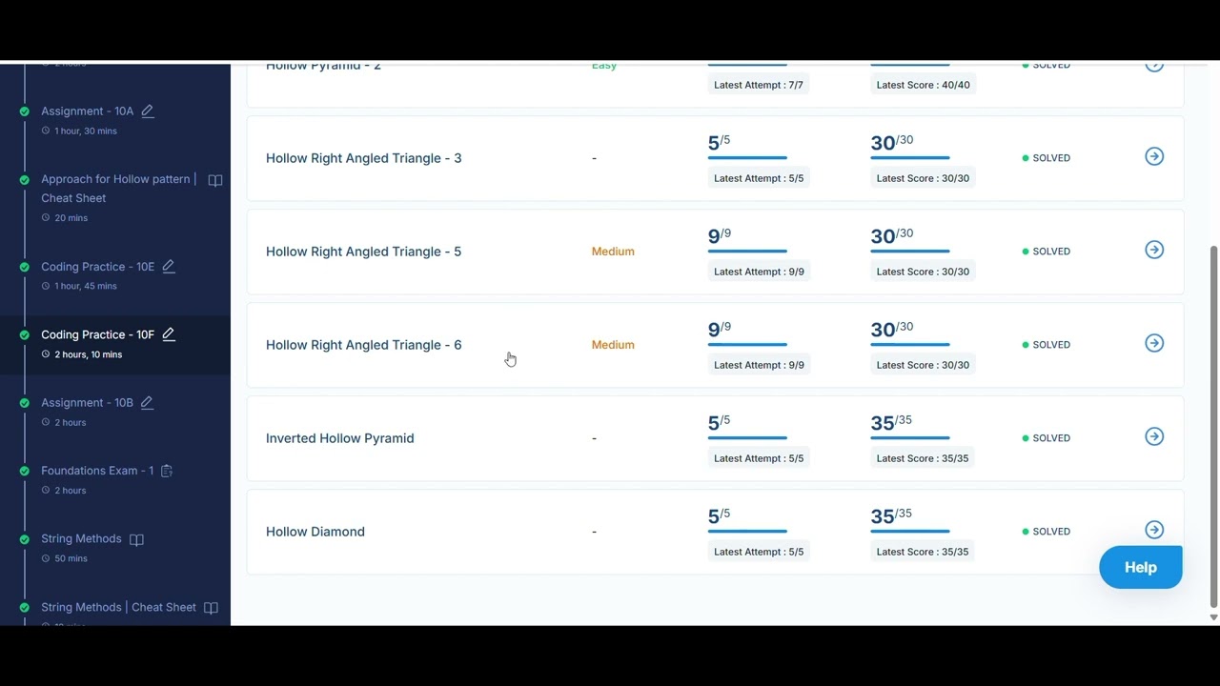
Task: Click pencil icon beside Assignment - 10A
Action: [148, 111]
